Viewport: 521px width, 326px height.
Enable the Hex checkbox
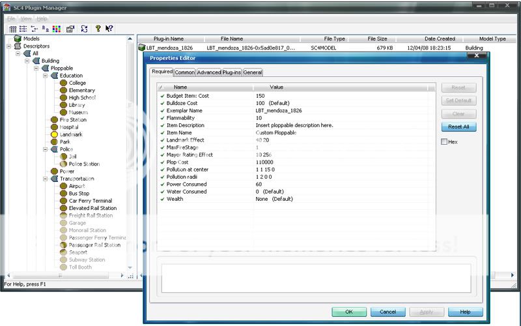coord(444,141)
